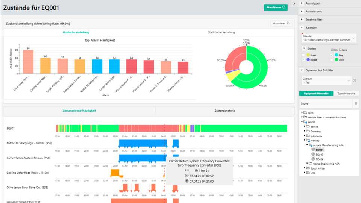Open the Zustandstrend Häufigkeit tab
This screenshot has height=203, width=361.
[79, 111]
